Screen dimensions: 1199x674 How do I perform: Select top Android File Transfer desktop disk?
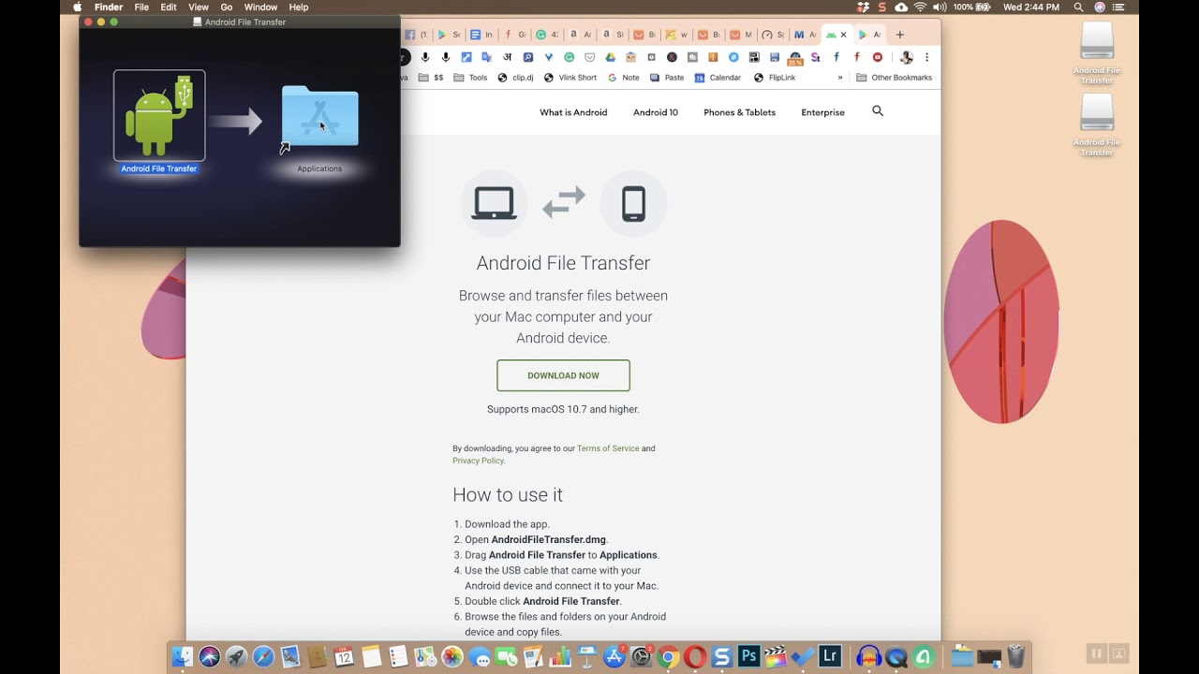click(x=1097, y=51)
